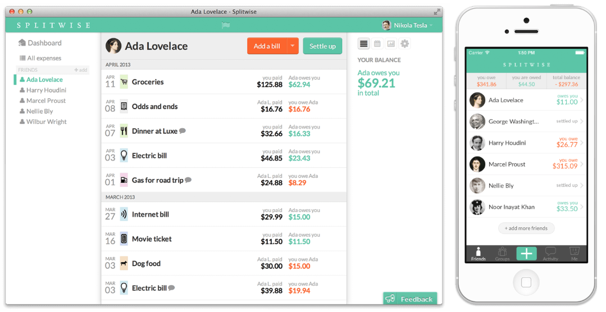Tap green plus button on phone
This screenshot has width=606, height=312.
click(x=526, y=254)
